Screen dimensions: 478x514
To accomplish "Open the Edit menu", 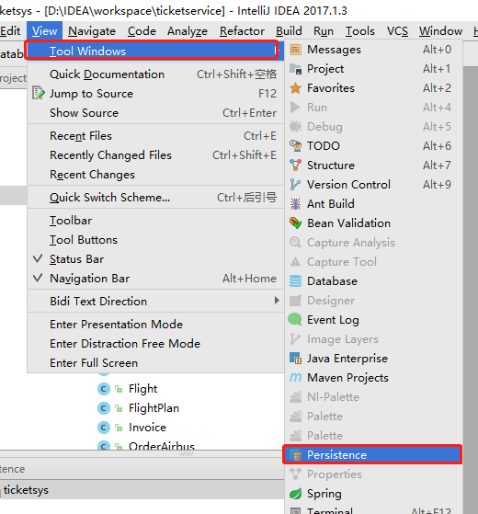I will (10, 31).
